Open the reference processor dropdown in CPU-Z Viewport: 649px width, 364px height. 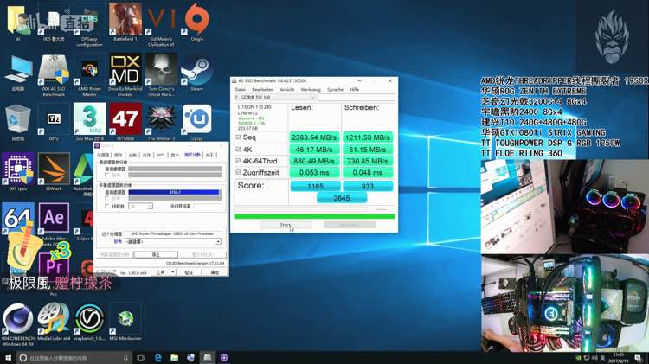[x=173, y=241]
